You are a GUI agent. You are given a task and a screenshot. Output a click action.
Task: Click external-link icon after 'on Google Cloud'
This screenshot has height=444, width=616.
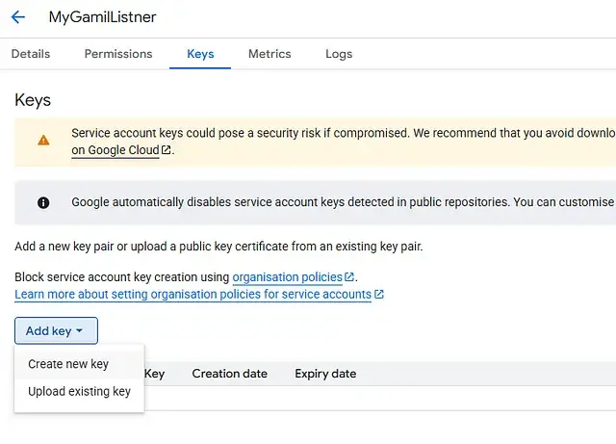[x=167, y=150]
